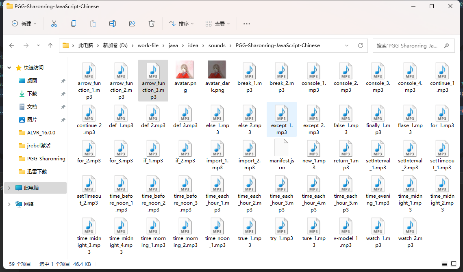Delete the selected file
This screenshot has height=272, width=463.
[x=152, y=24]
